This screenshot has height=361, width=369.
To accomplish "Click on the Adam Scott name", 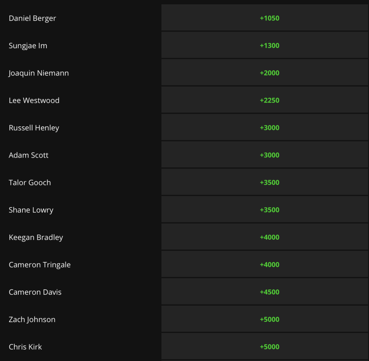I will (x=28, y=155).
